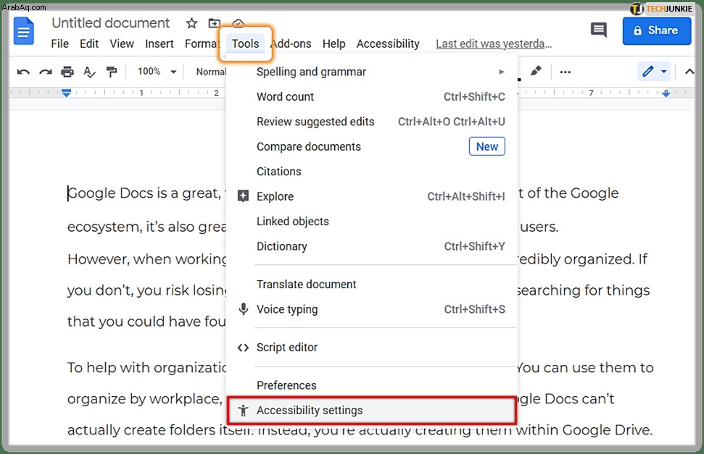Click the Share button
This screenshot has height=454, width=704.
(656, 30)
